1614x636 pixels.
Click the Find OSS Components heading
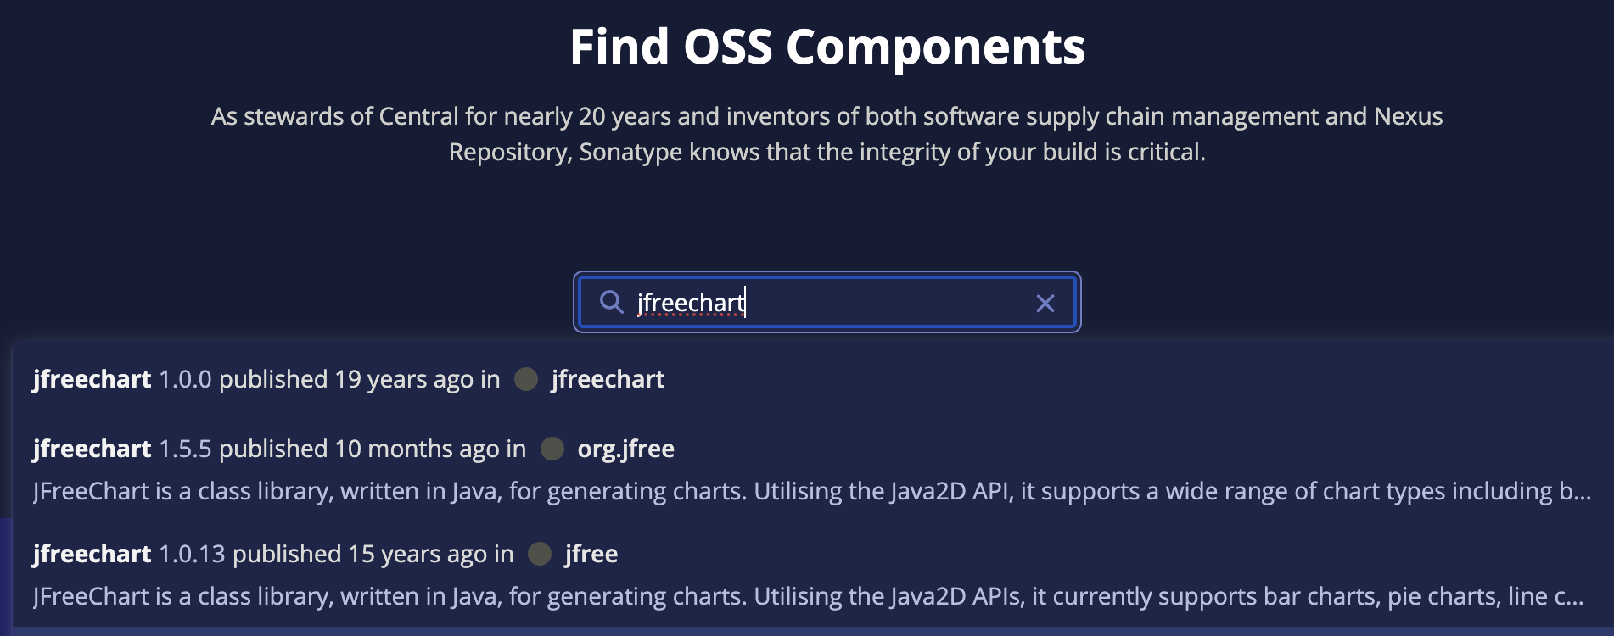[x=827, y=48]
